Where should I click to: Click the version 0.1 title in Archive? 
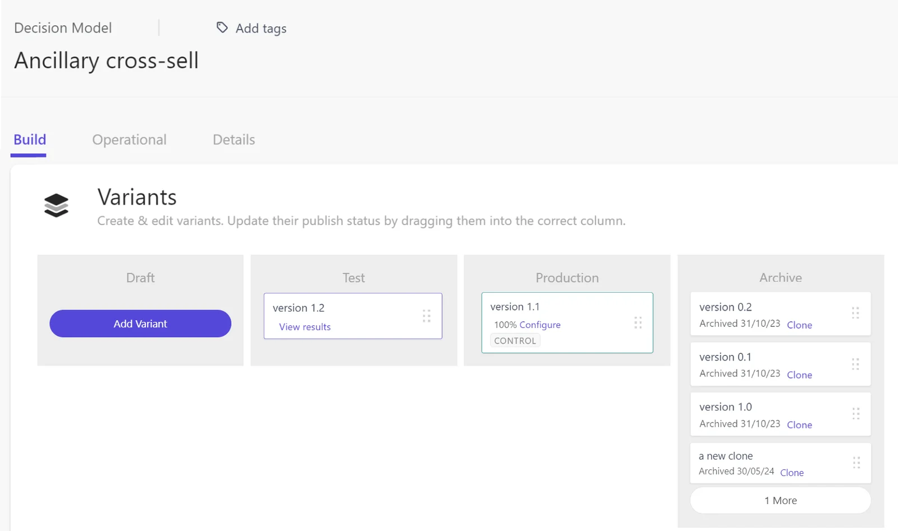point(725,357)
